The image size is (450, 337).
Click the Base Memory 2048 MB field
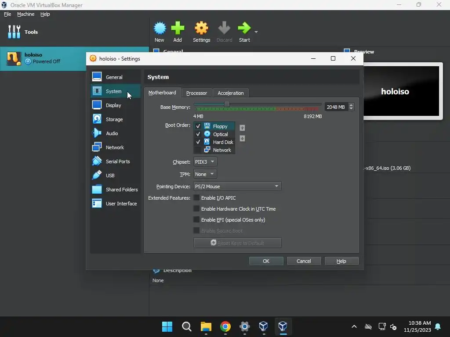[x=336, y=107]
